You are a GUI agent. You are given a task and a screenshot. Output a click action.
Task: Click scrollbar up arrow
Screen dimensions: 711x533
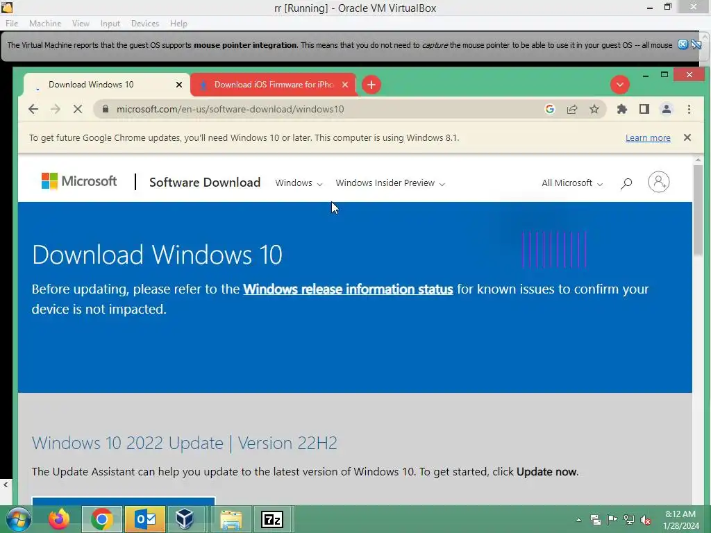click(x=698, y=160)
